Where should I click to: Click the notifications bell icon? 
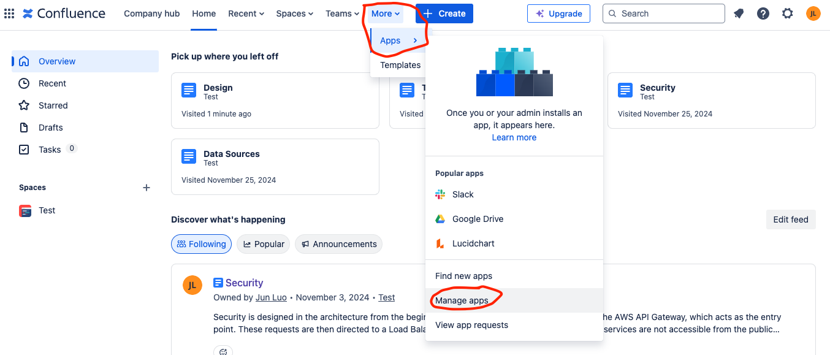pos(739,13)
